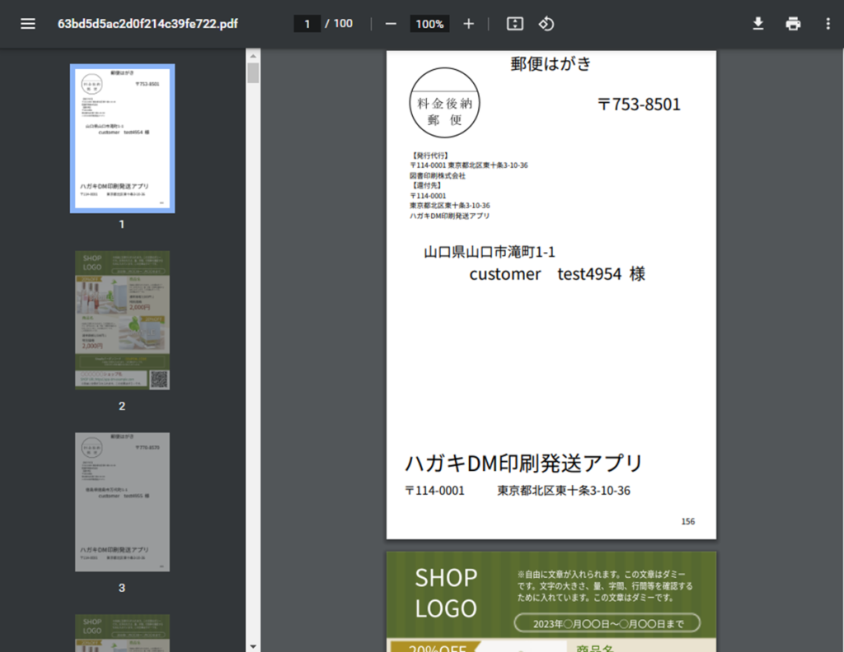
Task: Click the sidebar scrollbar thumb
Action: click(253, 73)
